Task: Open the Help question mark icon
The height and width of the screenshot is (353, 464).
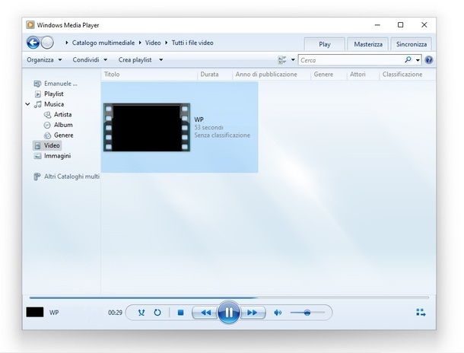Action: [429, 60]
